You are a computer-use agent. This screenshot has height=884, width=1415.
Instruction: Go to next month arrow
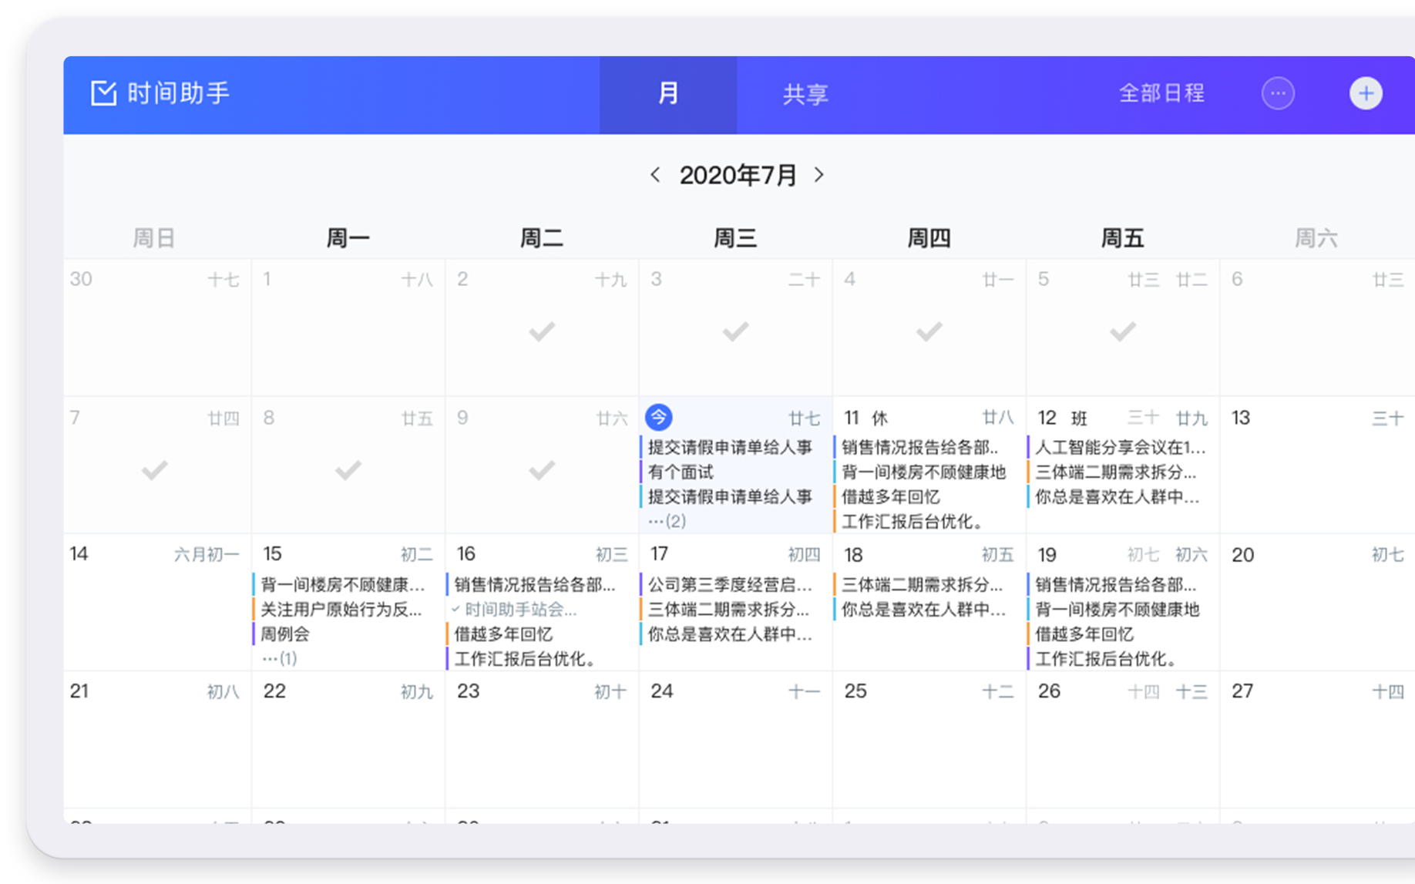click(818, 175)
